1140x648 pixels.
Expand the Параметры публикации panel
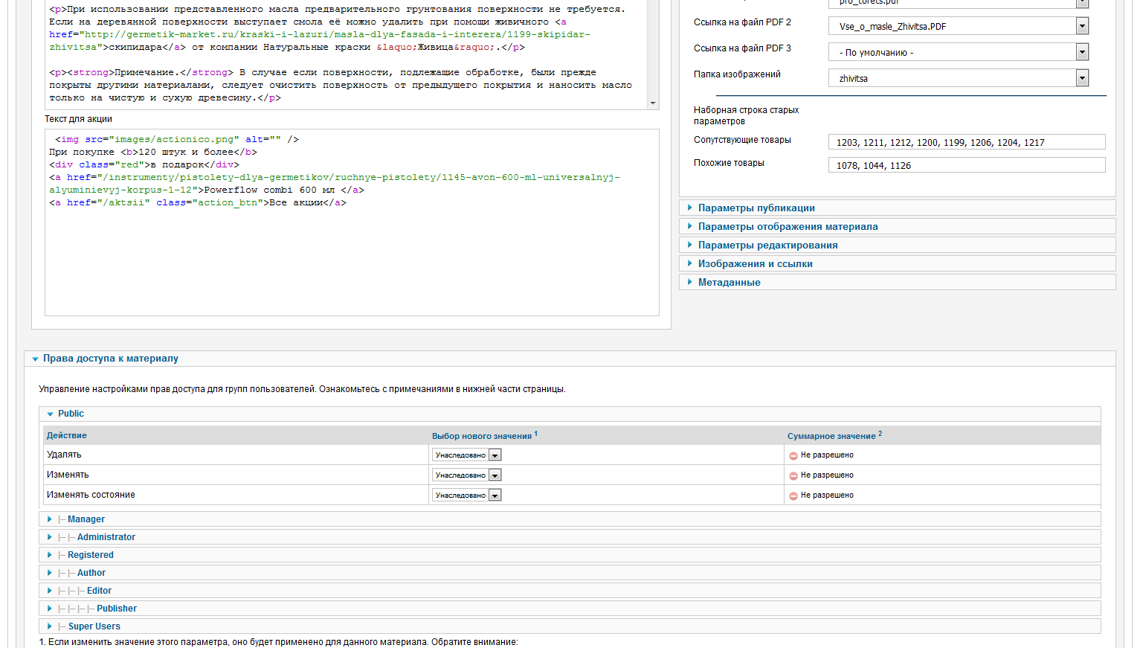click(x=756, y=208)
